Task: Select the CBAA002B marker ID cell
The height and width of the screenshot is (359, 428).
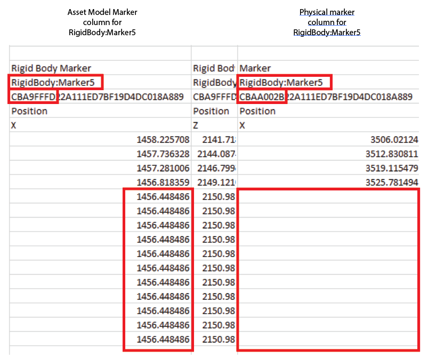Action: 262,97
